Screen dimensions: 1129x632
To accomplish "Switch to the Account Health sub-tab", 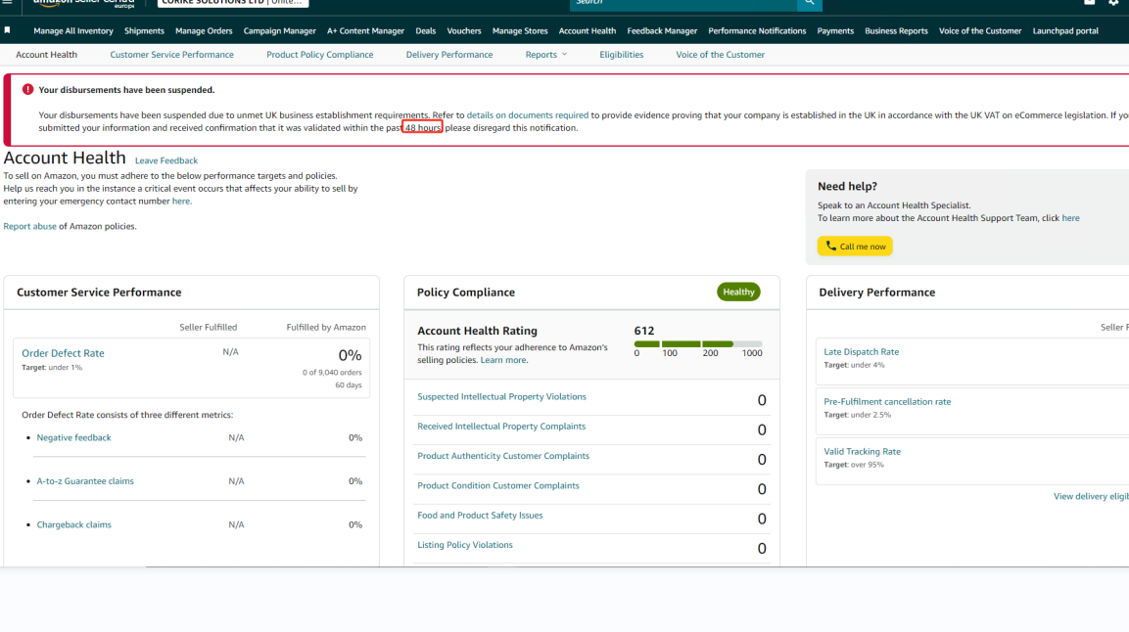I will click(x=46, y=55).
